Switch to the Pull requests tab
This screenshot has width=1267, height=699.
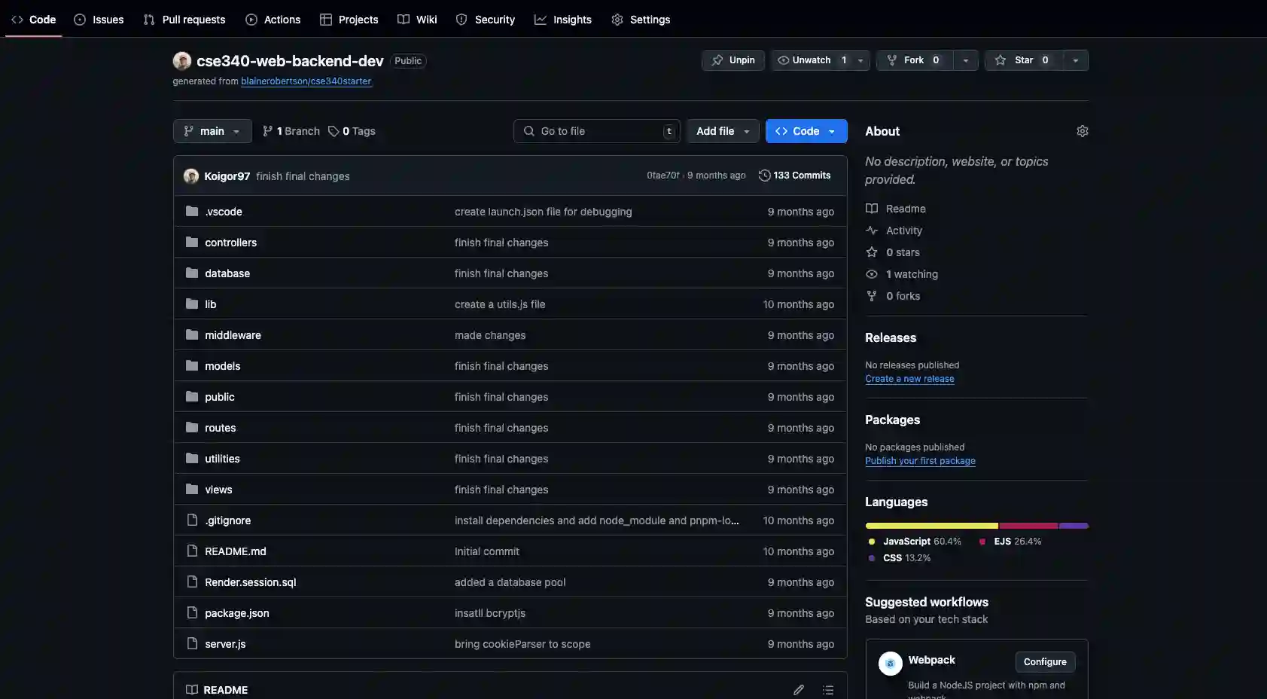pyautogui.click(x=184, y=20)
